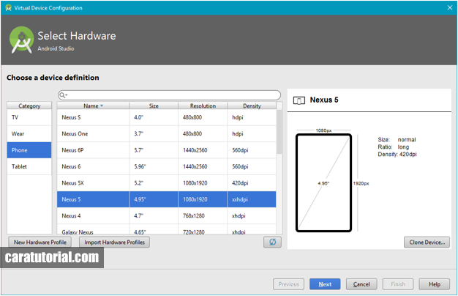This screenshot has width=458, height=296.
Task: Click 420dpi density in Nexus 5X row
Action: [252, 183]
